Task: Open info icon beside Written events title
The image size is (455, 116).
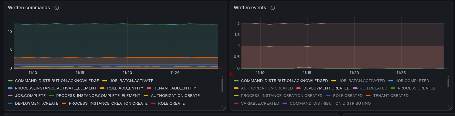Action: (273, 8)
